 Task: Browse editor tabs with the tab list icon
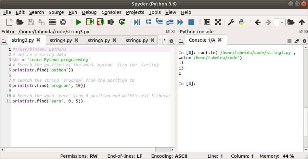[x=4, y=41]
